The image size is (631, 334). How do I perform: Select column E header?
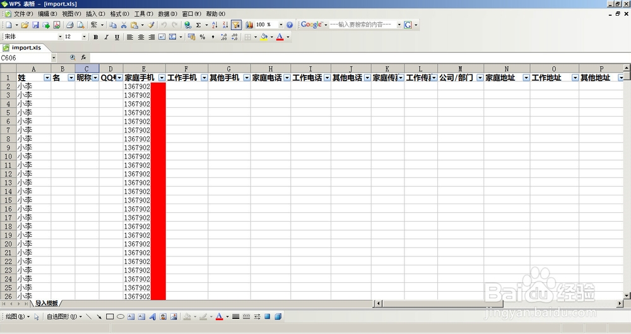[144, 69]
